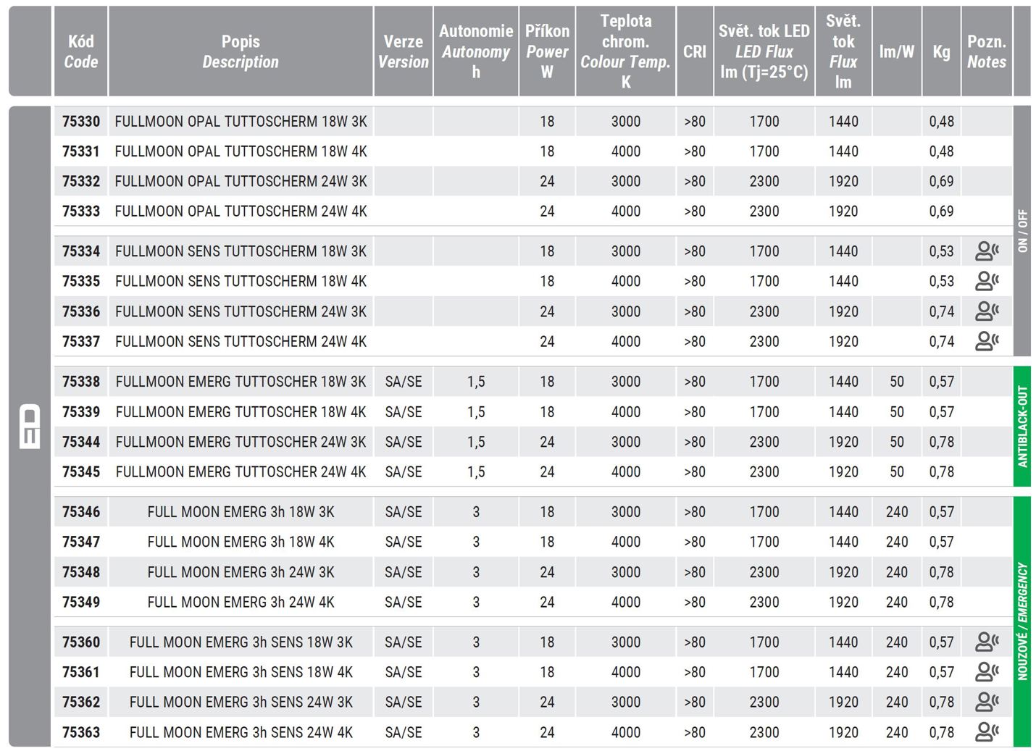Click the sensor icon in row 75336

click(987, 311)
